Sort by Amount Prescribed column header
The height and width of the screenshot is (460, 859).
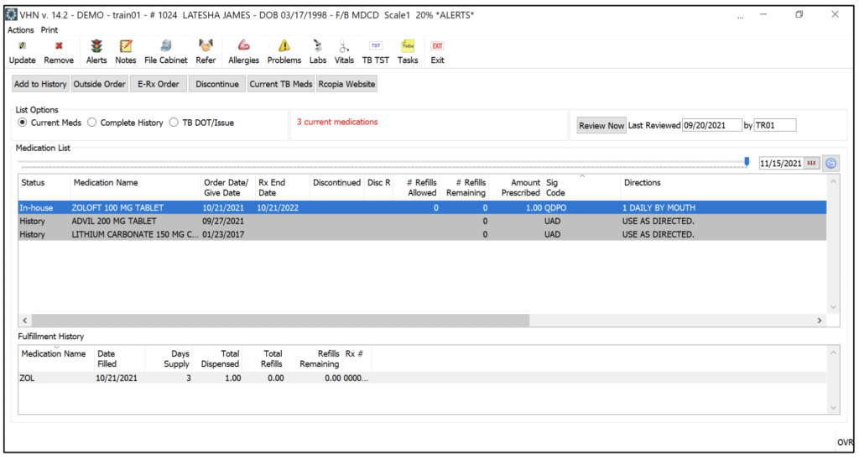pyautogui.click(x=516, y=187)
